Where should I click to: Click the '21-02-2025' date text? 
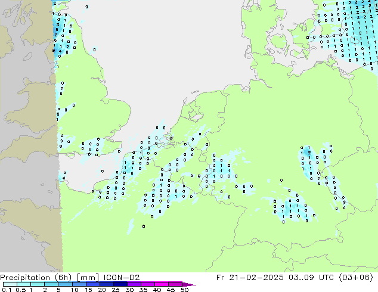pos(256,278)
